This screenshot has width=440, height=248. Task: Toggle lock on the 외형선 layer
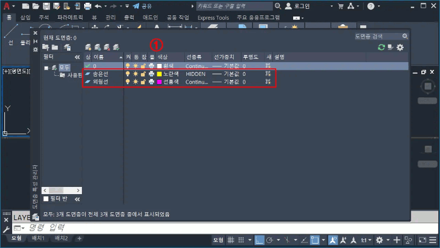[143, 82]
